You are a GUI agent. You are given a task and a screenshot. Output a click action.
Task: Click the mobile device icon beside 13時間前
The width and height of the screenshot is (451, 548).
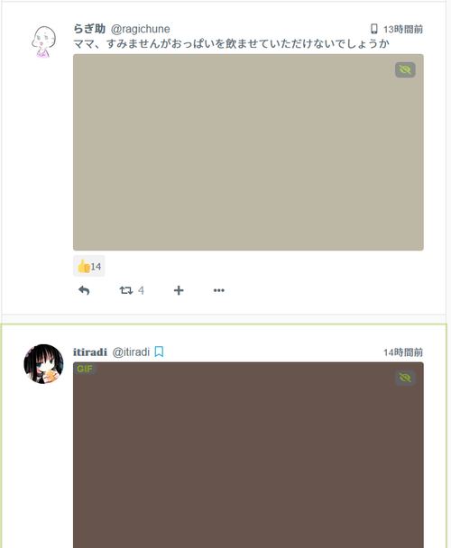pos(374,29)
